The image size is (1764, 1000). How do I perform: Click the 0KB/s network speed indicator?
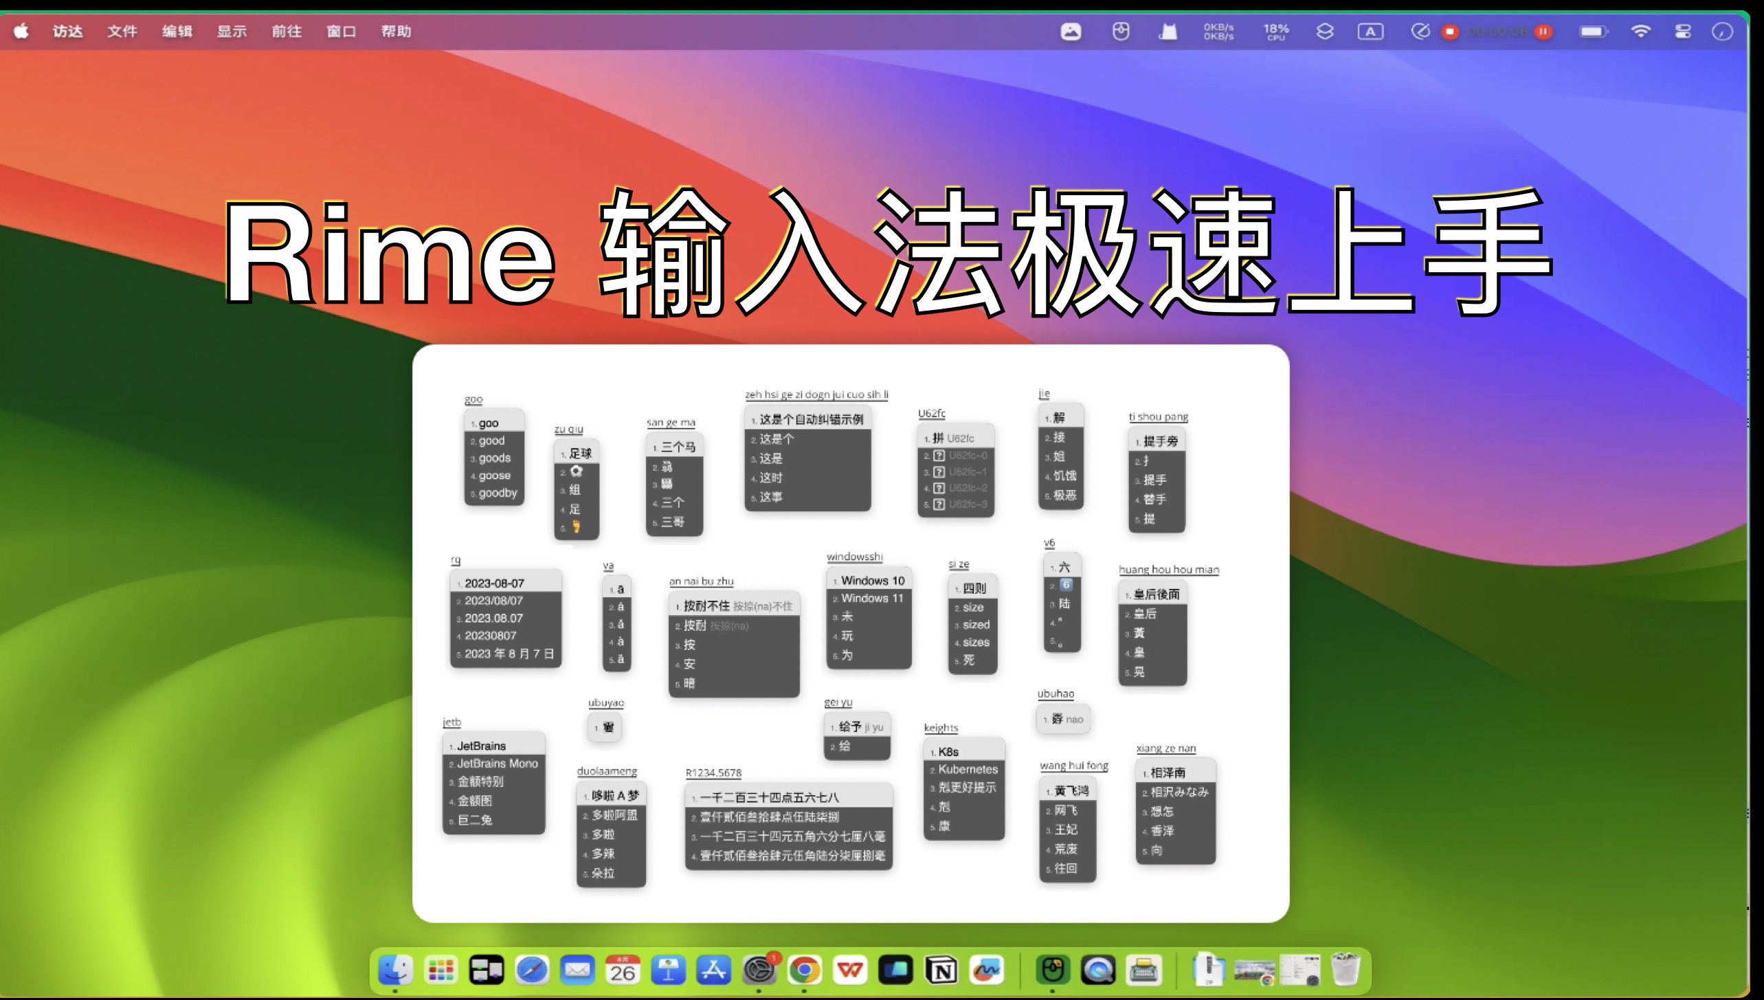[x=1218, y=32]
